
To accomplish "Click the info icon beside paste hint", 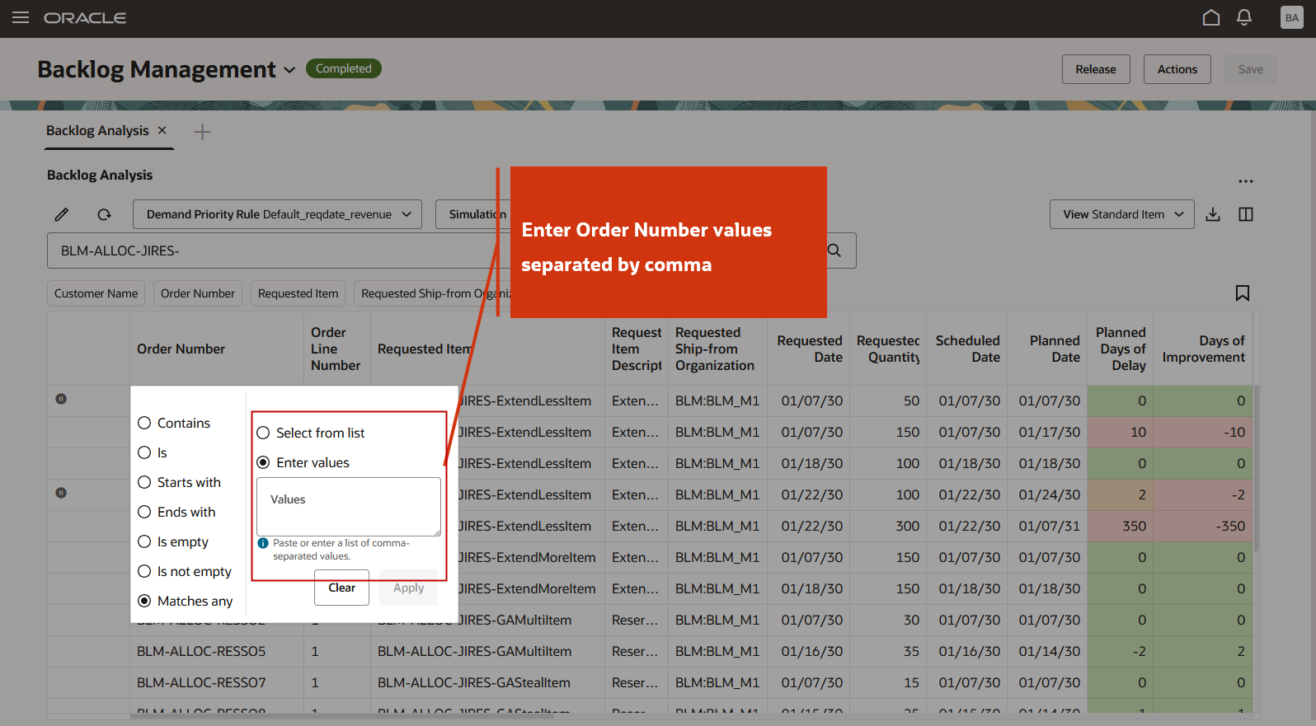I will [x=263, y=543].
